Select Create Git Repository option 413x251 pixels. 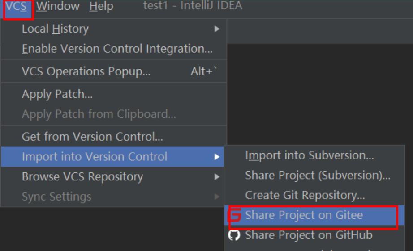pos(305,195)
